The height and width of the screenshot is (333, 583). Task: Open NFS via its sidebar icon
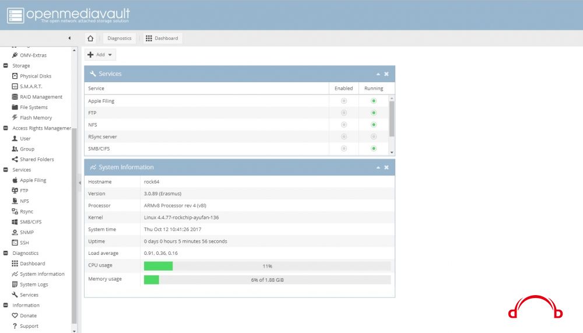click(x=15, y=201)
